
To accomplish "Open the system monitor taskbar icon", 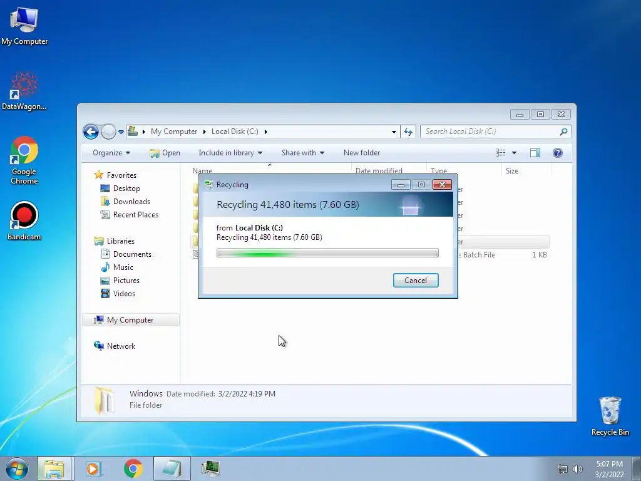I will [x=210, y=468].
